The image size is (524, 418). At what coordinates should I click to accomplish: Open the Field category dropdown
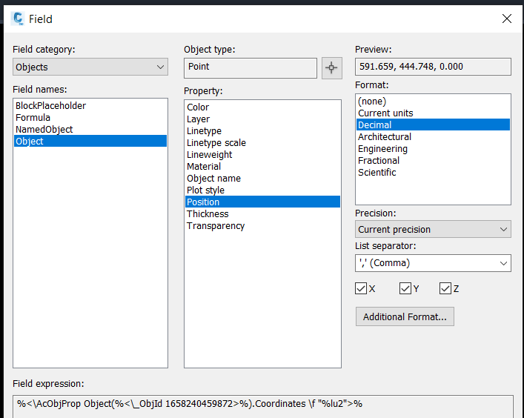pyautogui.click(x=90, y=67)
